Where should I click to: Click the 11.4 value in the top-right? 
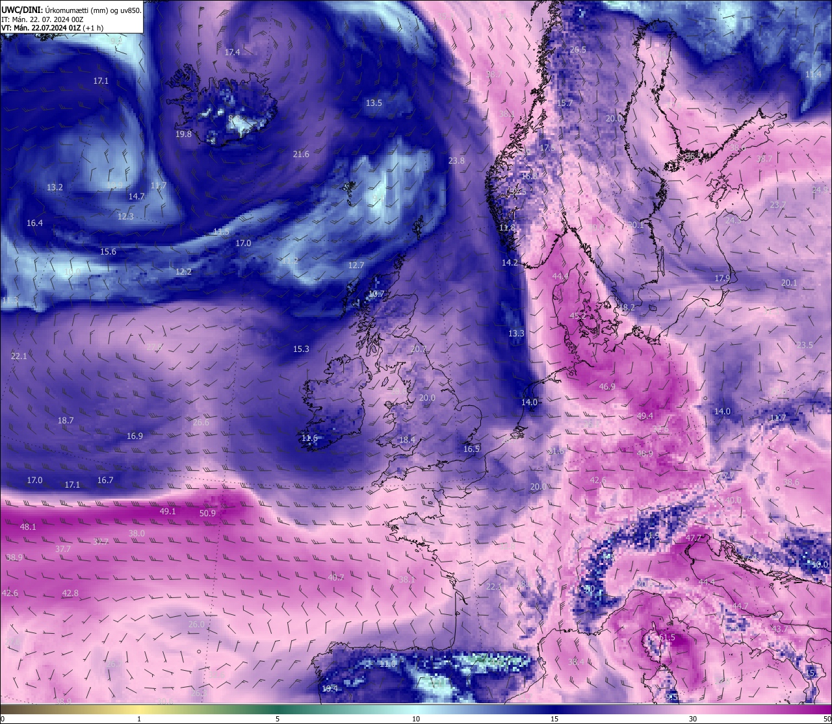[x=813, y=74]
